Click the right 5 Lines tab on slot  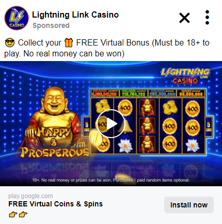pos(209,127)
